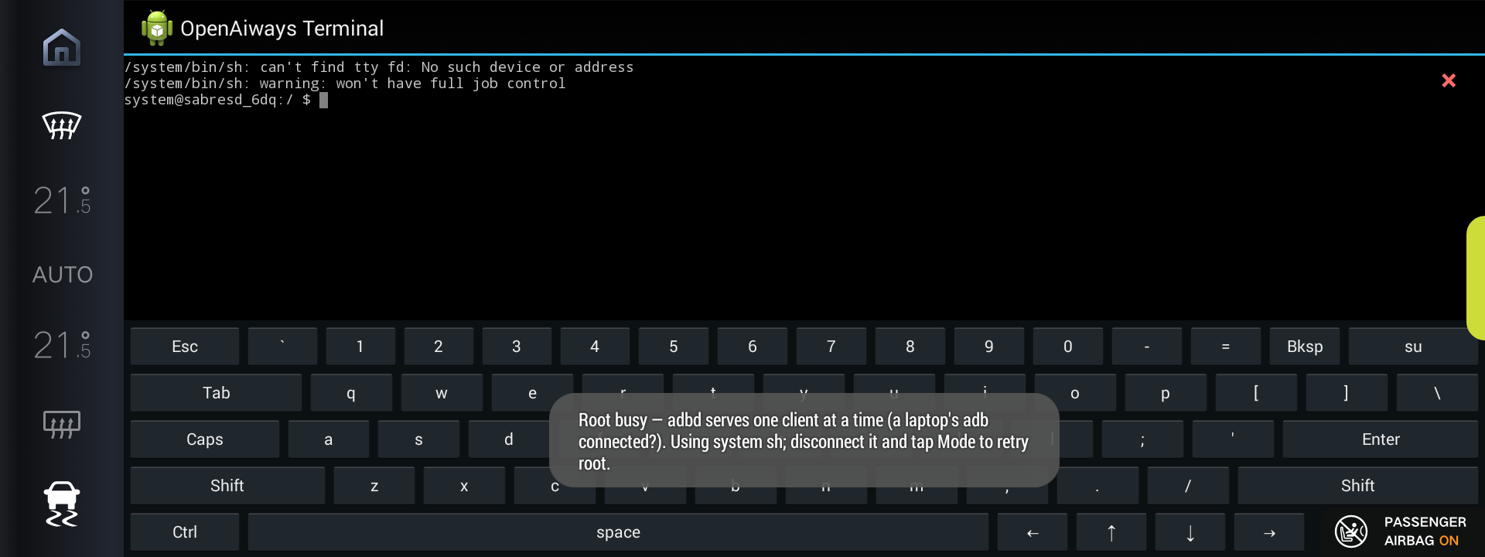Toggle the Caps lock key
This screenshot has width=1485, height=557.
point(205,439)
